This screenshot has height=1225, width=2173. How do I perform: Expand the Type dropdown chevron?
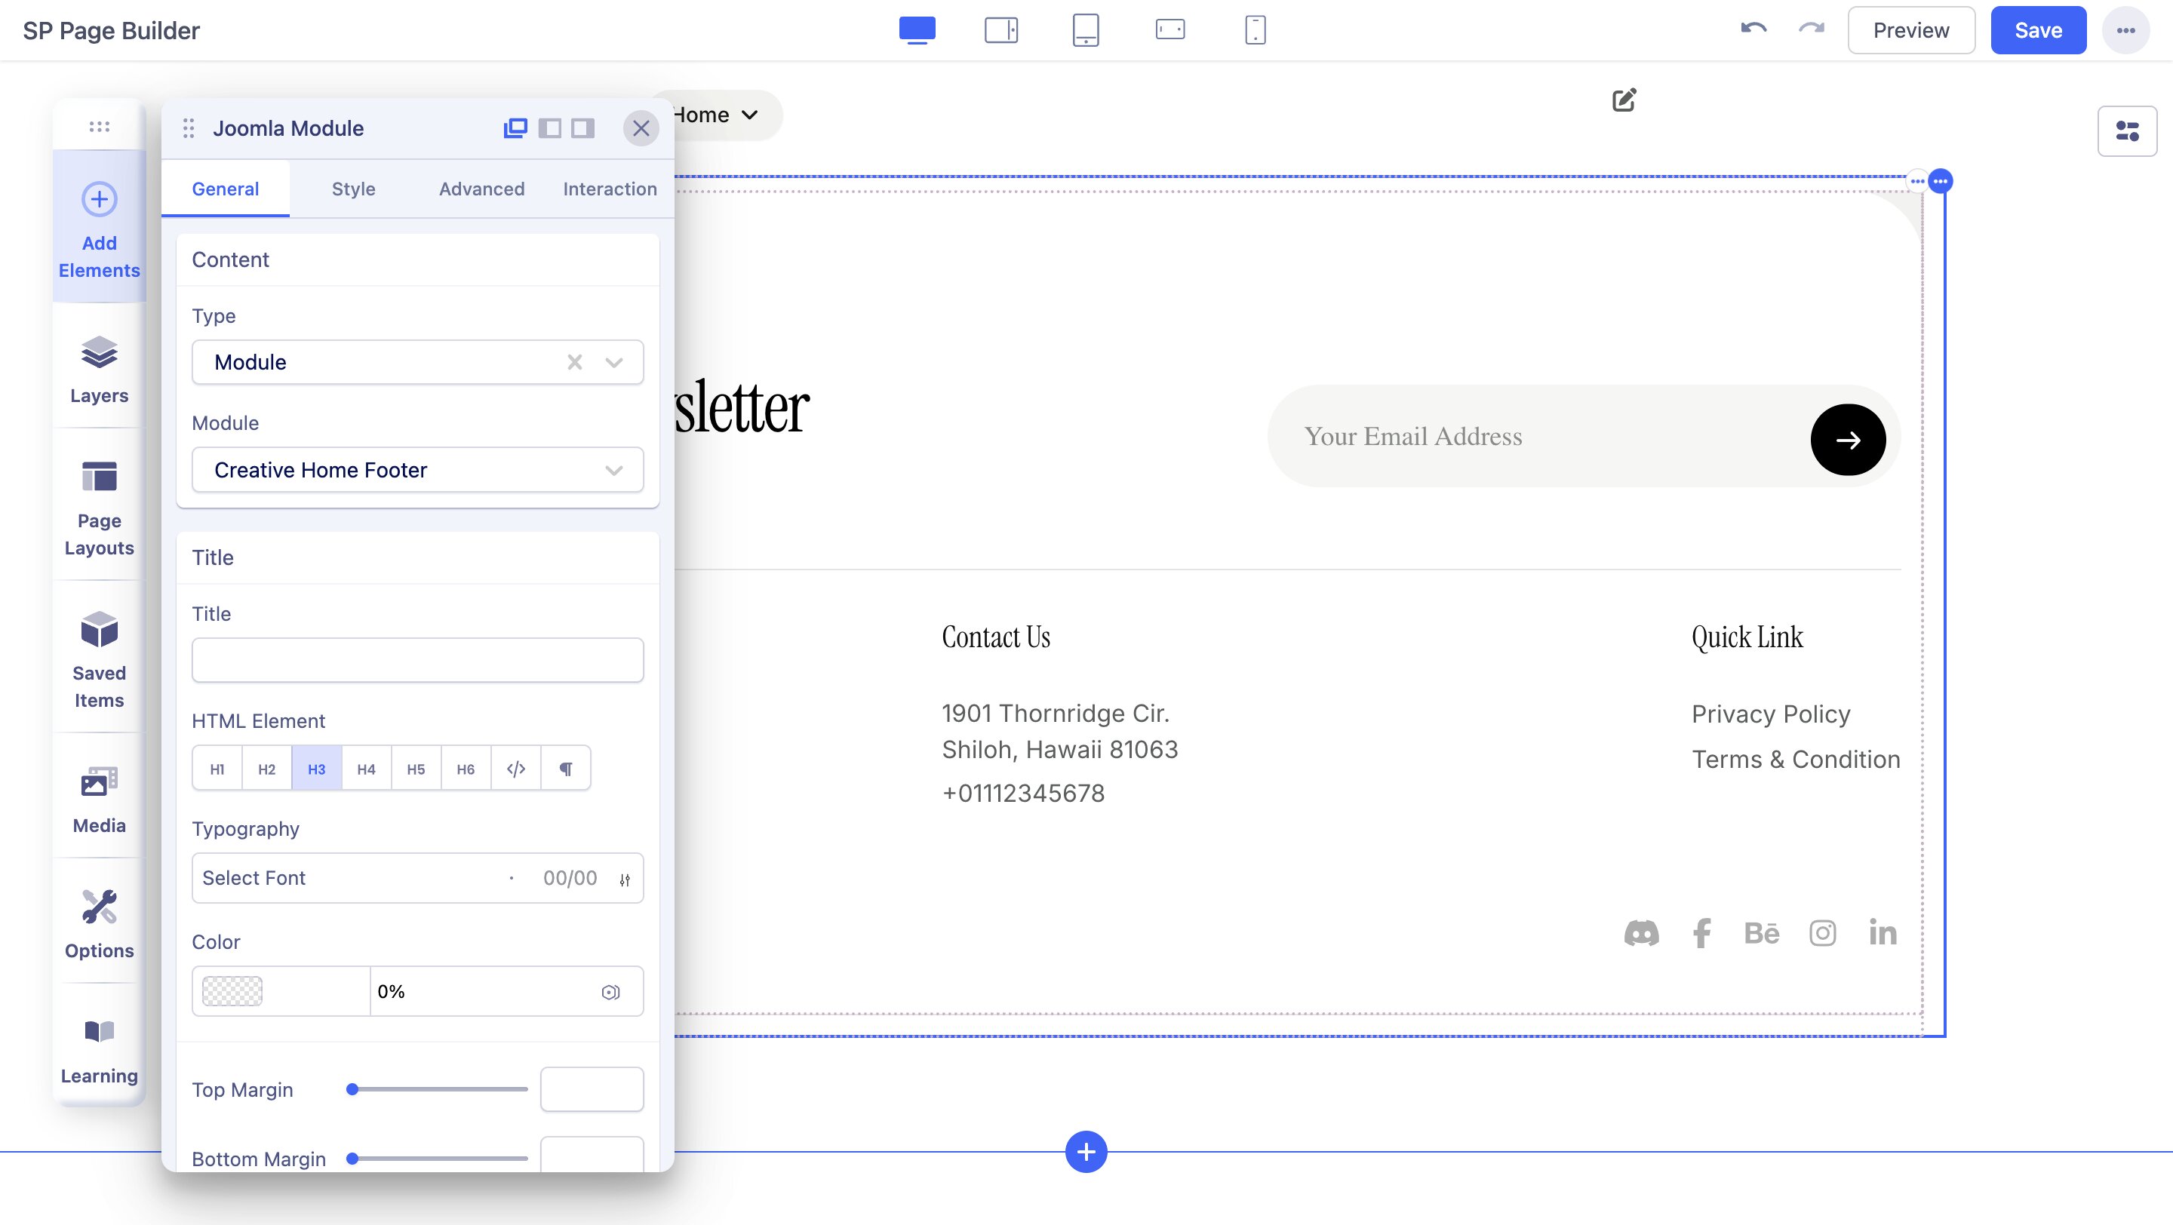(x=613, y=363)
